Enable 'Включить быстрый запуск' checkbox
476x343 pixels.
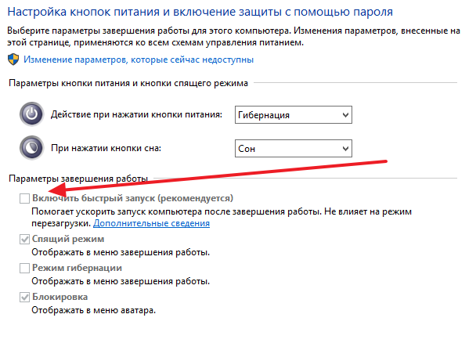[x=24, y=199]
